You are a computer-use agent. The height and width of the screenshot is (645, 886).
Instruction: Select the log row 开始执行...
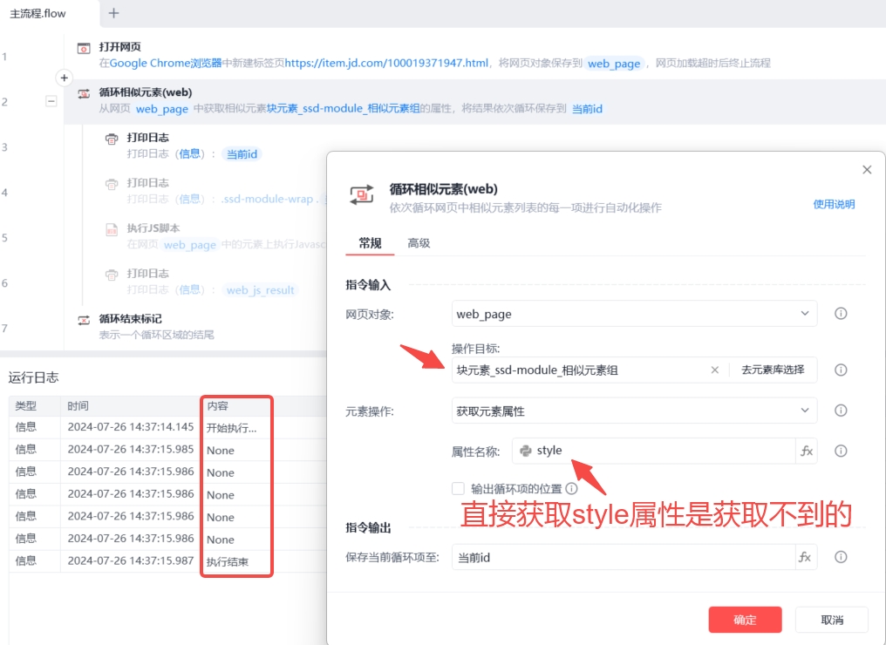click(x=168, y=428)
